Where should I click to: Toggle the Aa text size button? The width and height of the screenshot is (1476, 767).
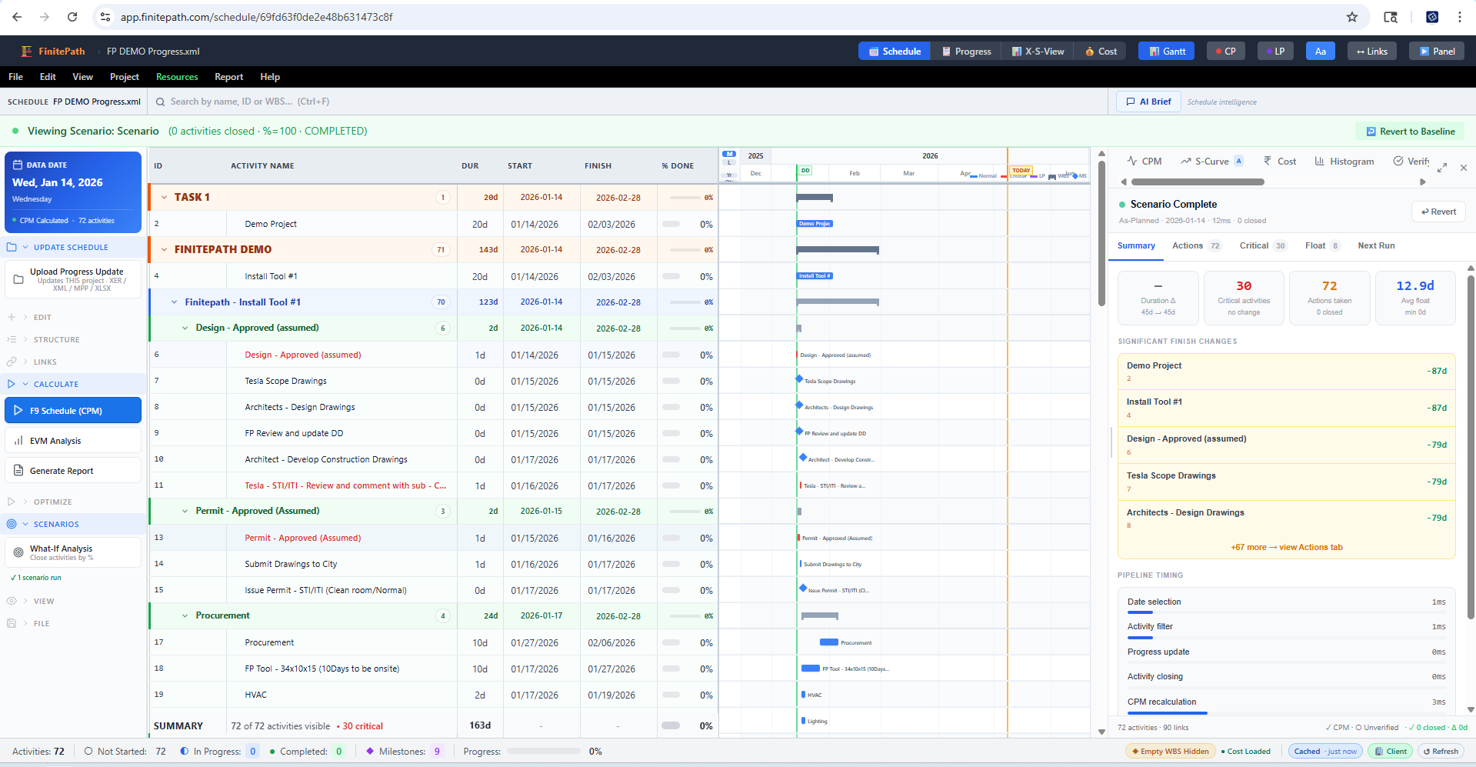point(1321,52)
